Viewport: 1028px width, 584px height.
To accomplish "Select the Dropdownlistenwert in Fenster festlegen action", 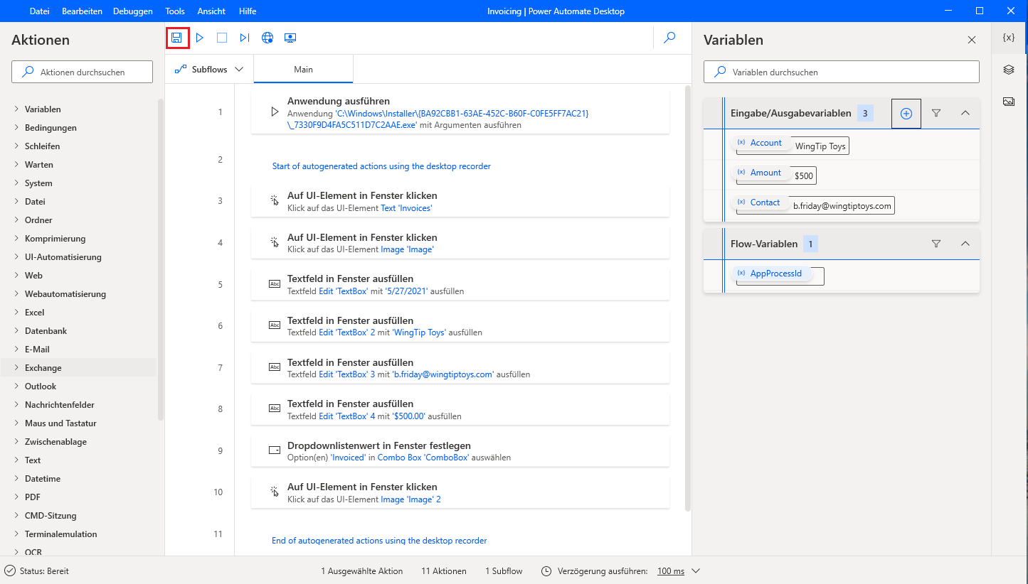I will coord(460,450).
